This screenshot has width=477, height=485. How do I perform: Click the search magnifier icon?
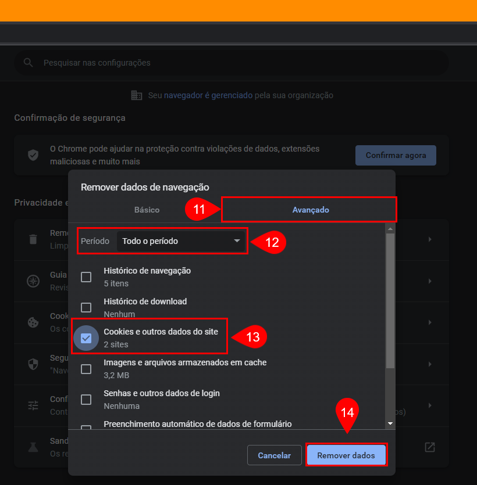(x=27, y=63)
